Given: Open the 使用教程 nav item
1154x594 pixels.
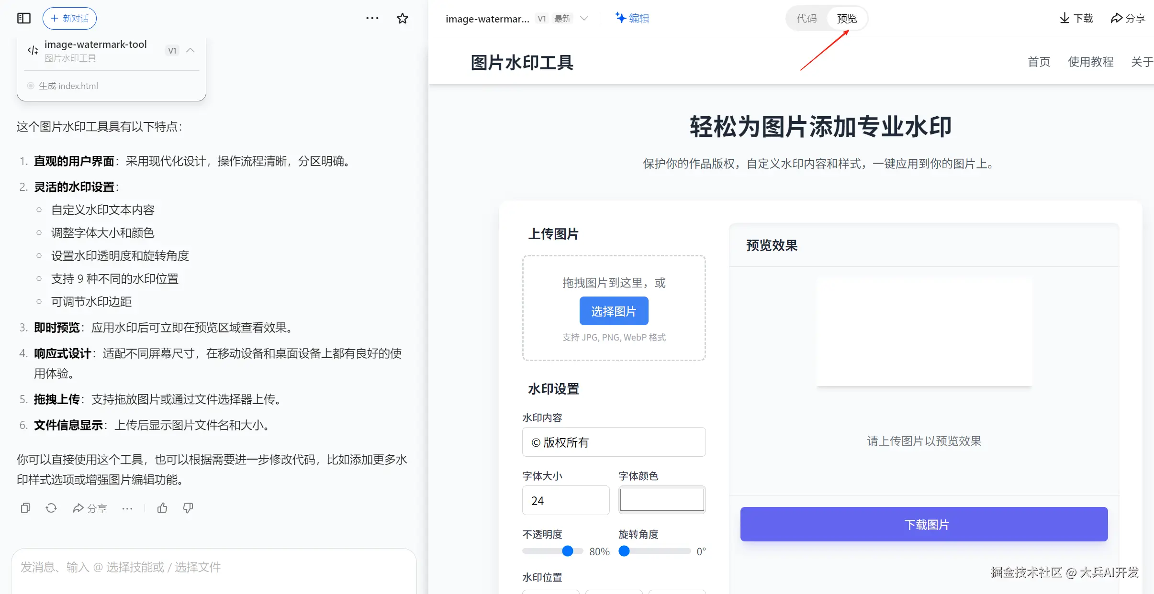Looking at the screenshot, I should (1090, 62).
